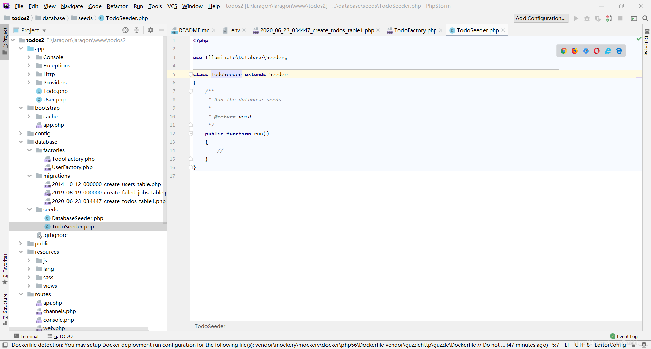This screenshot has width=651, height=349.
Task: Open the Favorites tool window strip
Action: tap(5, 269)
